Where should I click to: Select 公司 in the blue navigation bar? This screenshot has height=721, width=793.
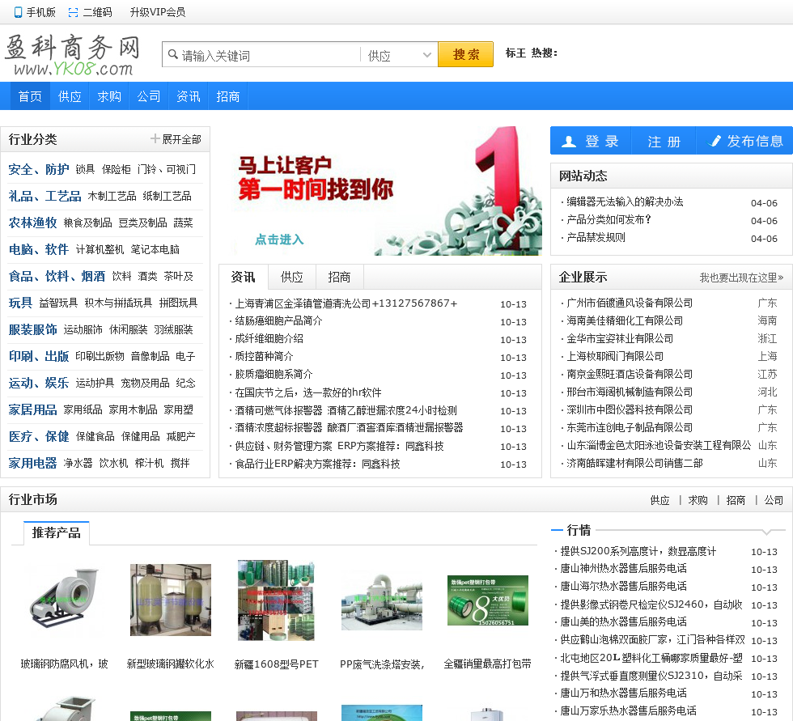pyautogui.click(x=149, y=96)
